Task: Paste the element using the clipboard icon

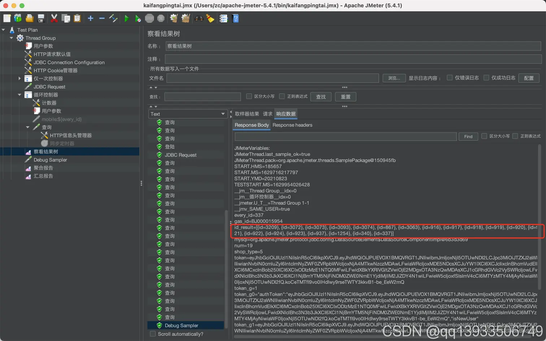Action: (x=77, y=18)
